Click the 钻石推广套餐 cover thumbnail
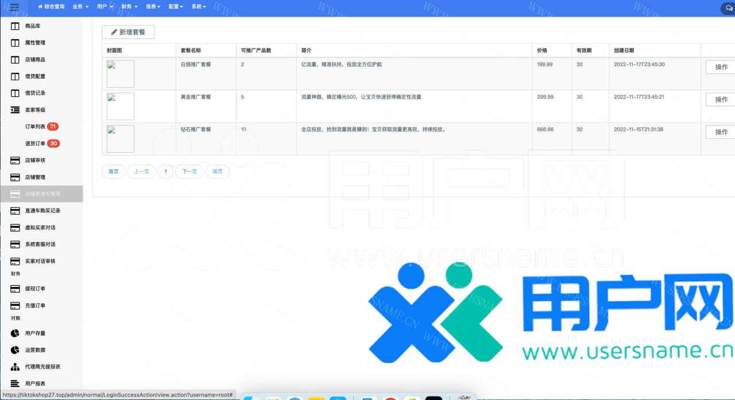The height and width of the screenshot is (400, 735). (x=121, y=139)
